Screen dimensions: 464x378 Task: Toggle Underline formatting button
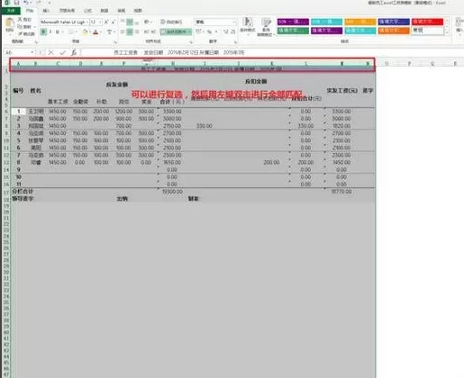tap(57, 31)
